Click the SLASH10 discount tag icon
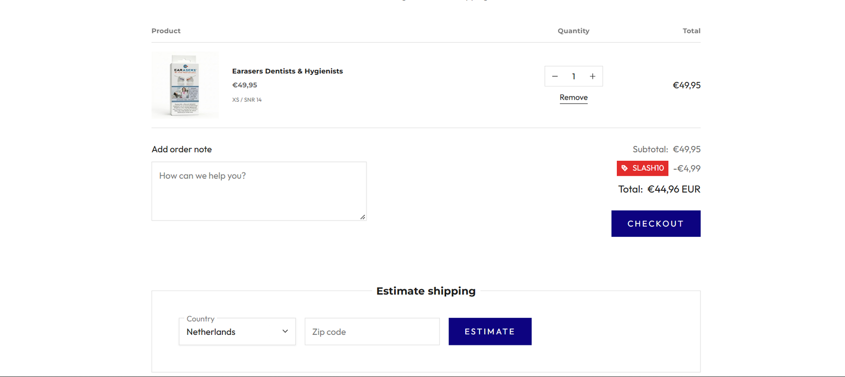Image resolution: width=845 pixels, height=377 pixels. point(624,168)
